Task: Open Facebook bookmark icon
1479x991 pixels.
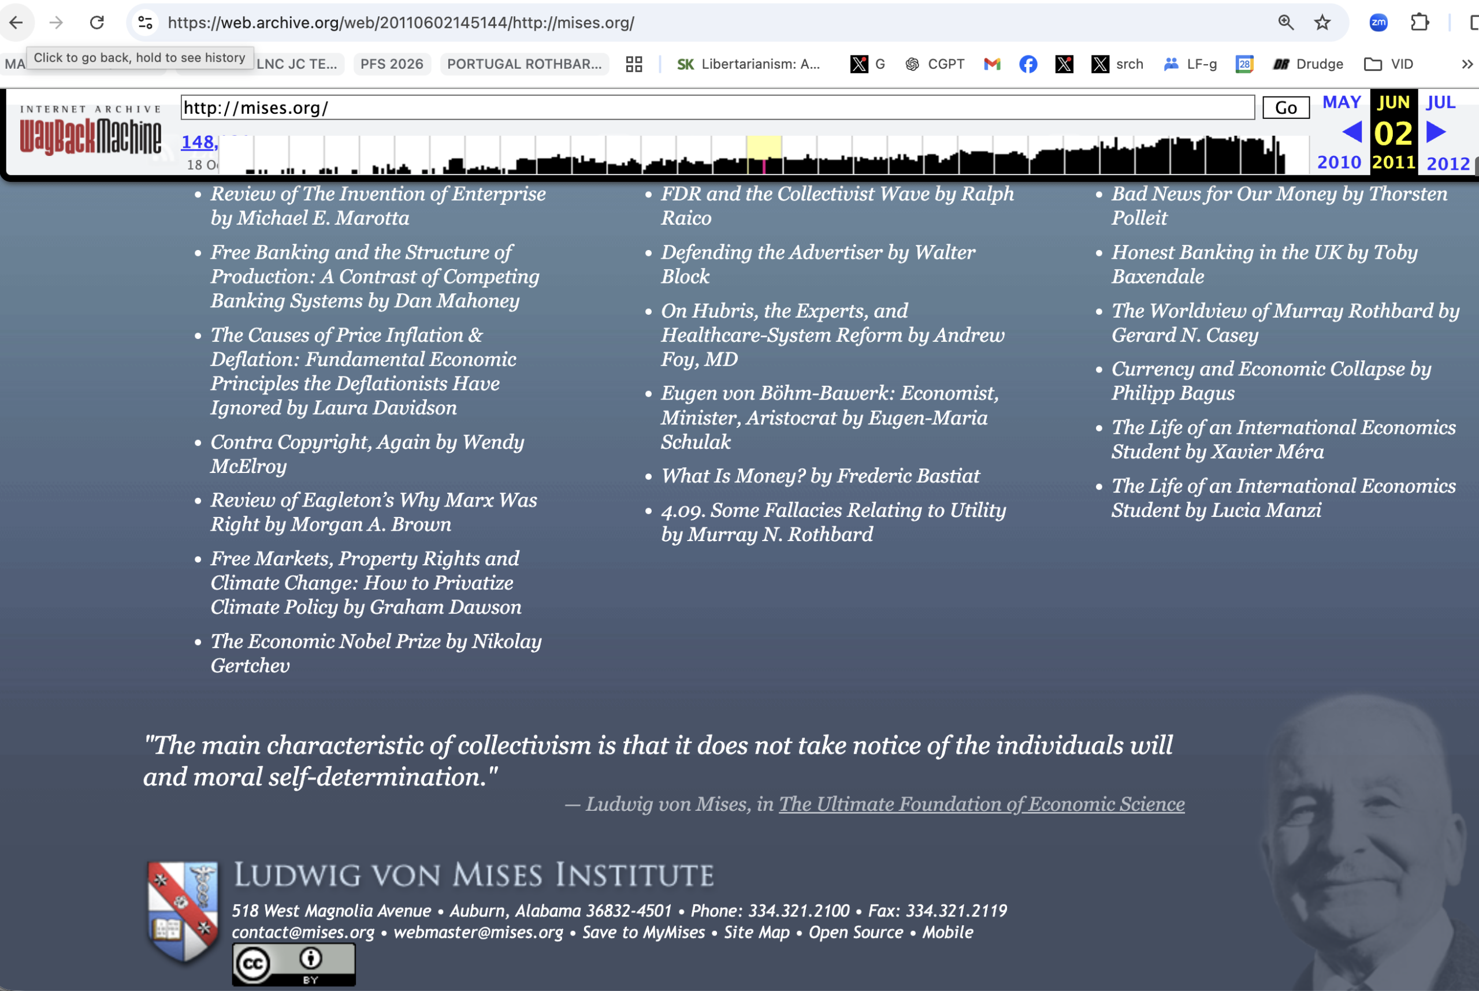Action: (1028, 64)
